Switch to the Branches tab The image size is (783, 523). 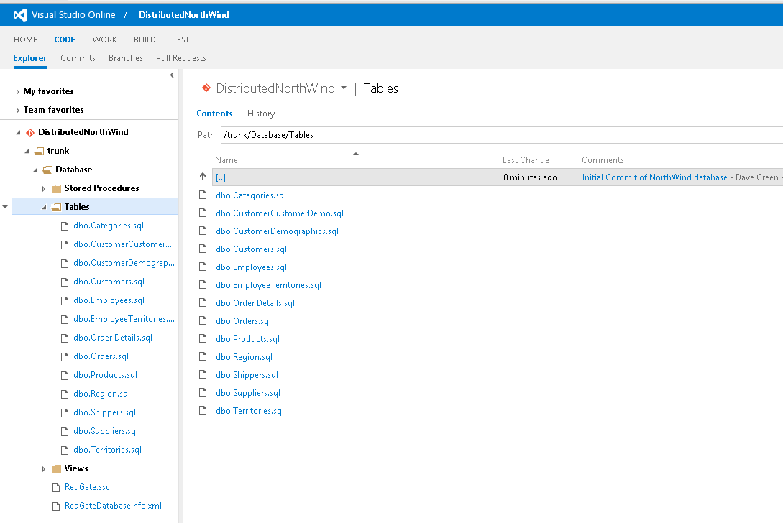(x=126, y=58)
